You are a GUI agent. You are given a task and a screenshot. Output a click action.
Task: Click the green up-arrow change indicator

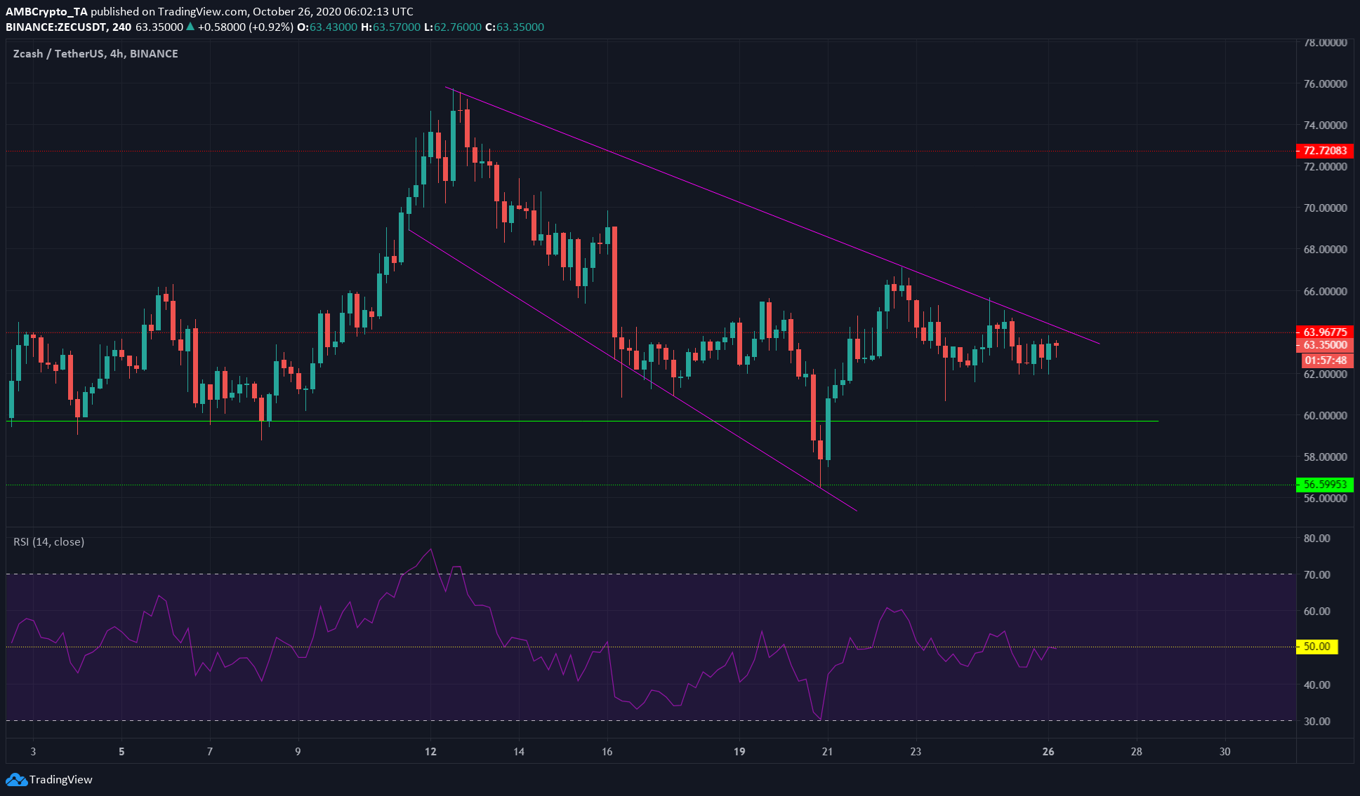(190, 27)
